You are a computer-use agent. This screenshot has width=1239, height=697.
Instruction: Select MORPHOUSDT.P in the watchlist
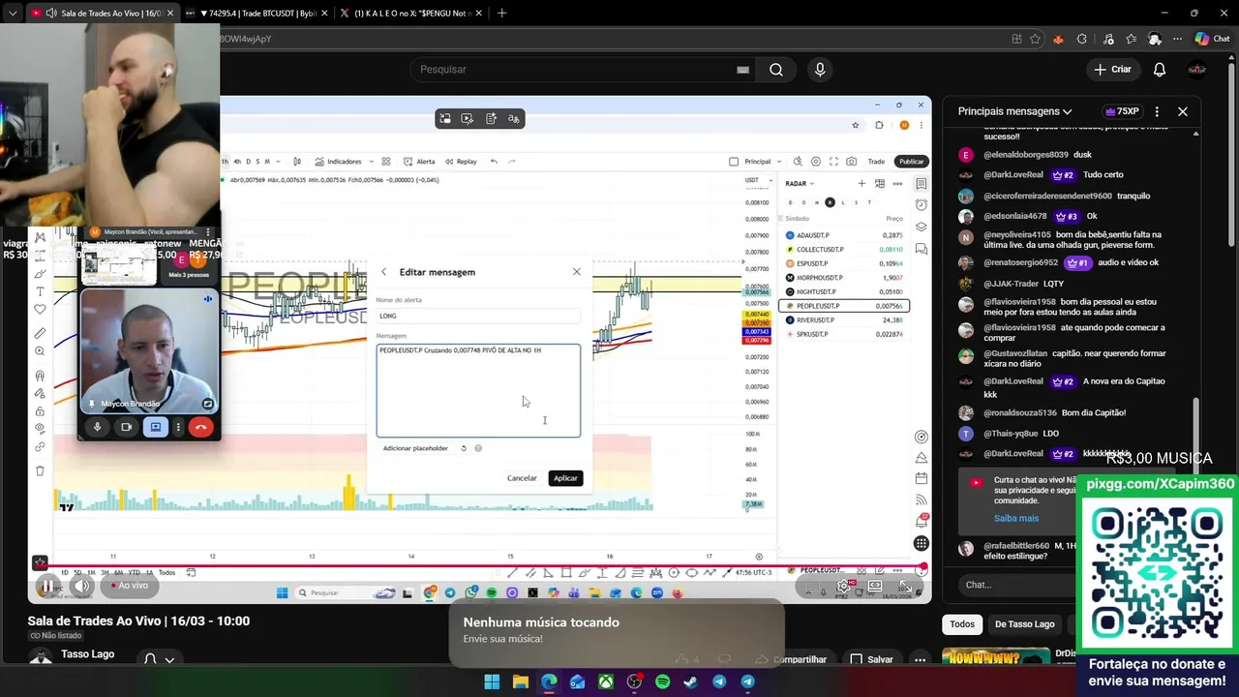[x=844, y=278]
